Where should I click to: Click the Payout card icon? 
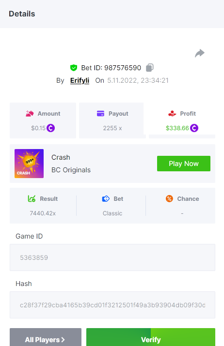(100, 113)
